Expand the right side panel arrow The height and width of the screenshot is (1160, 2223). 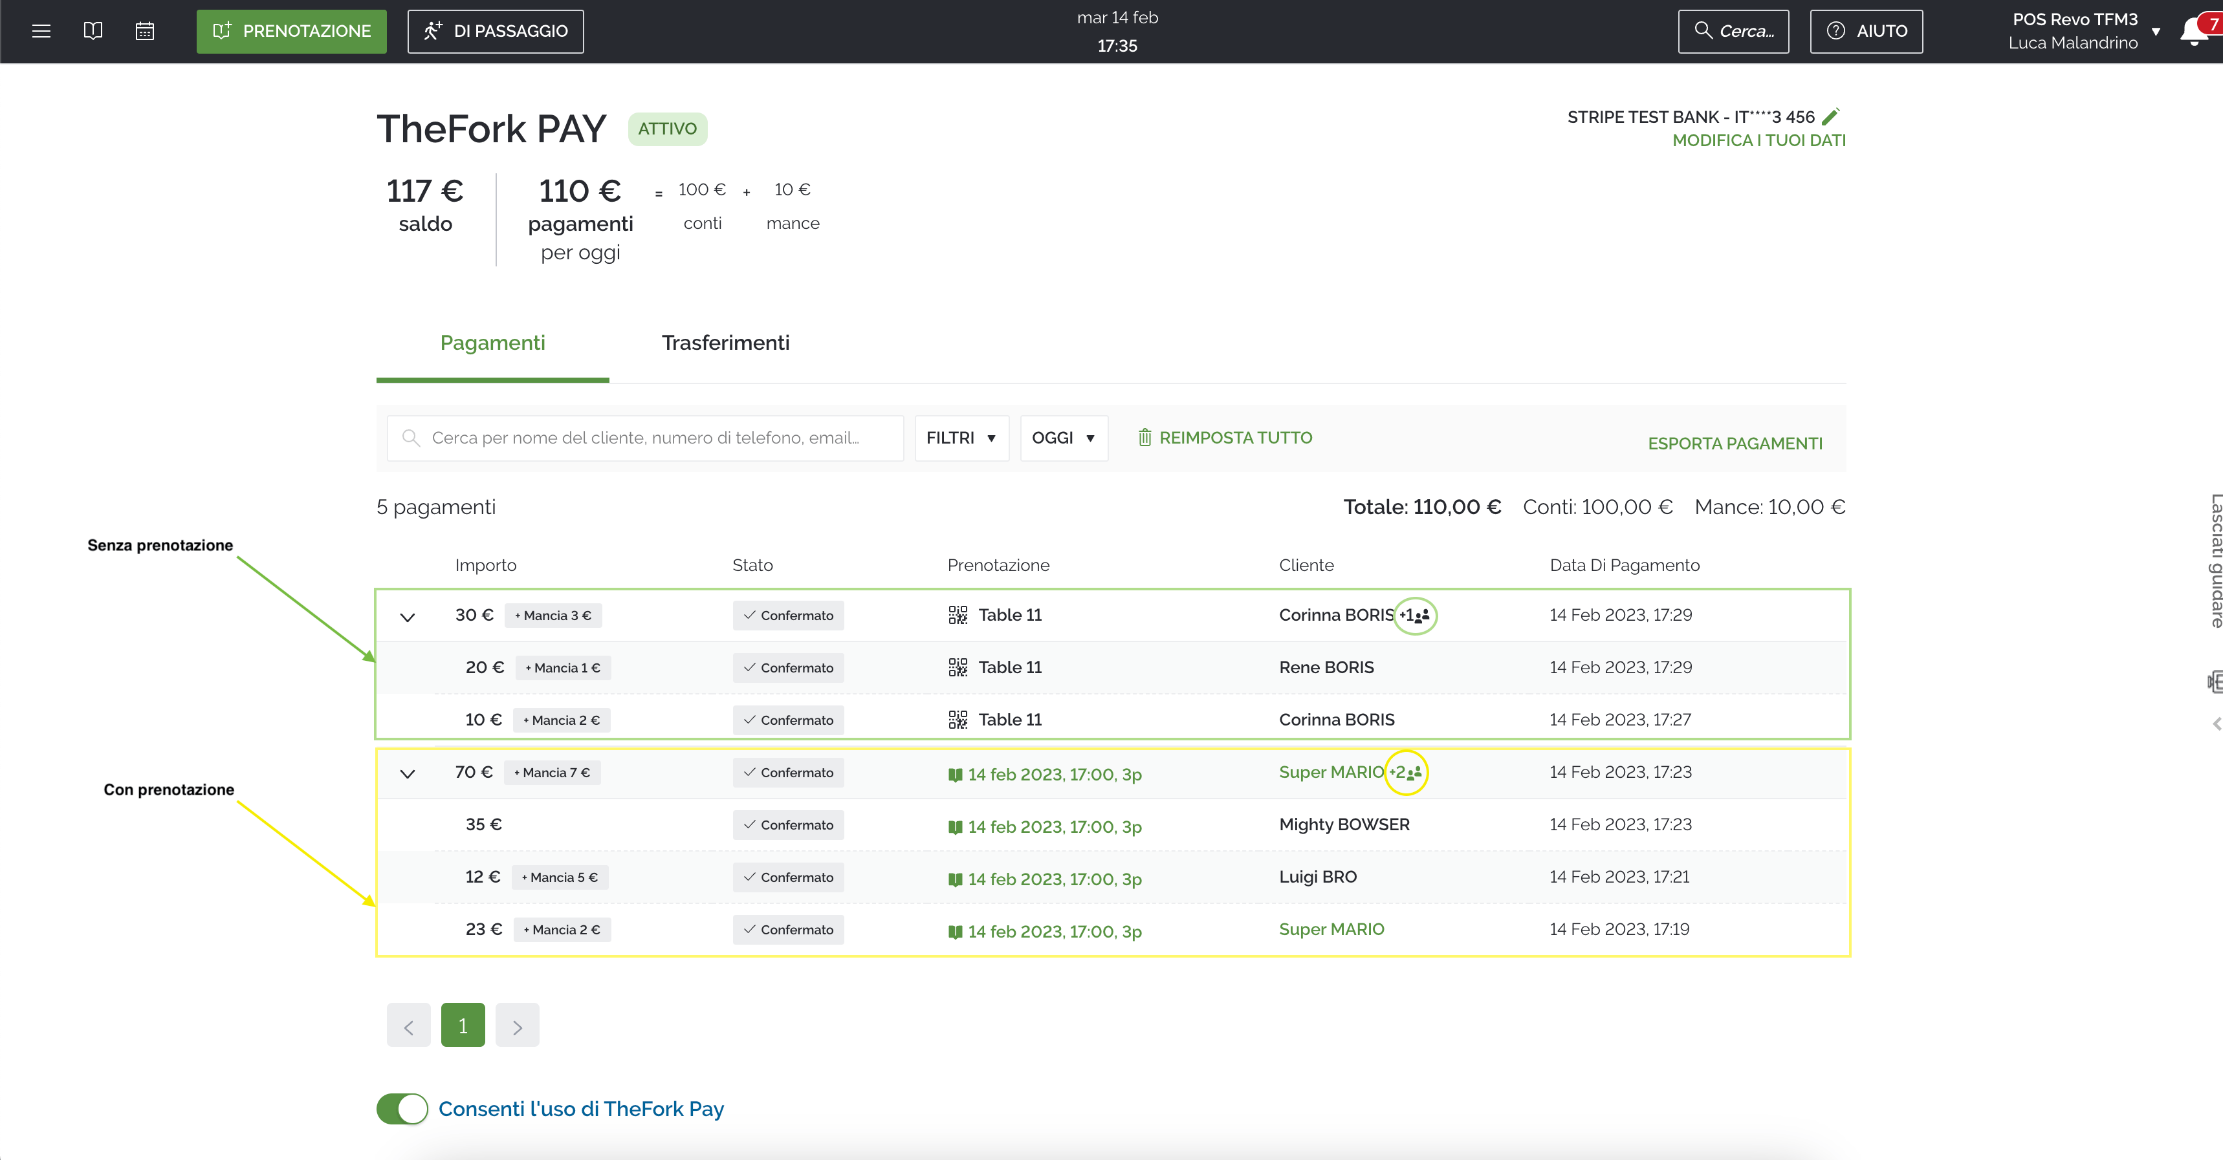(2216, 724)
